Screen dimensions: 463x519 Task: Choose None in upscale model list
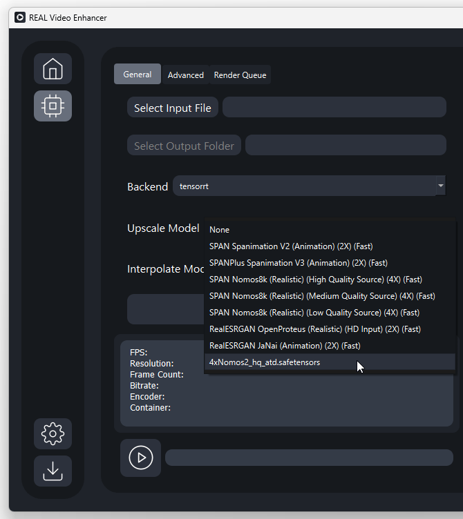pyautogui.click(x=330, y=230)
